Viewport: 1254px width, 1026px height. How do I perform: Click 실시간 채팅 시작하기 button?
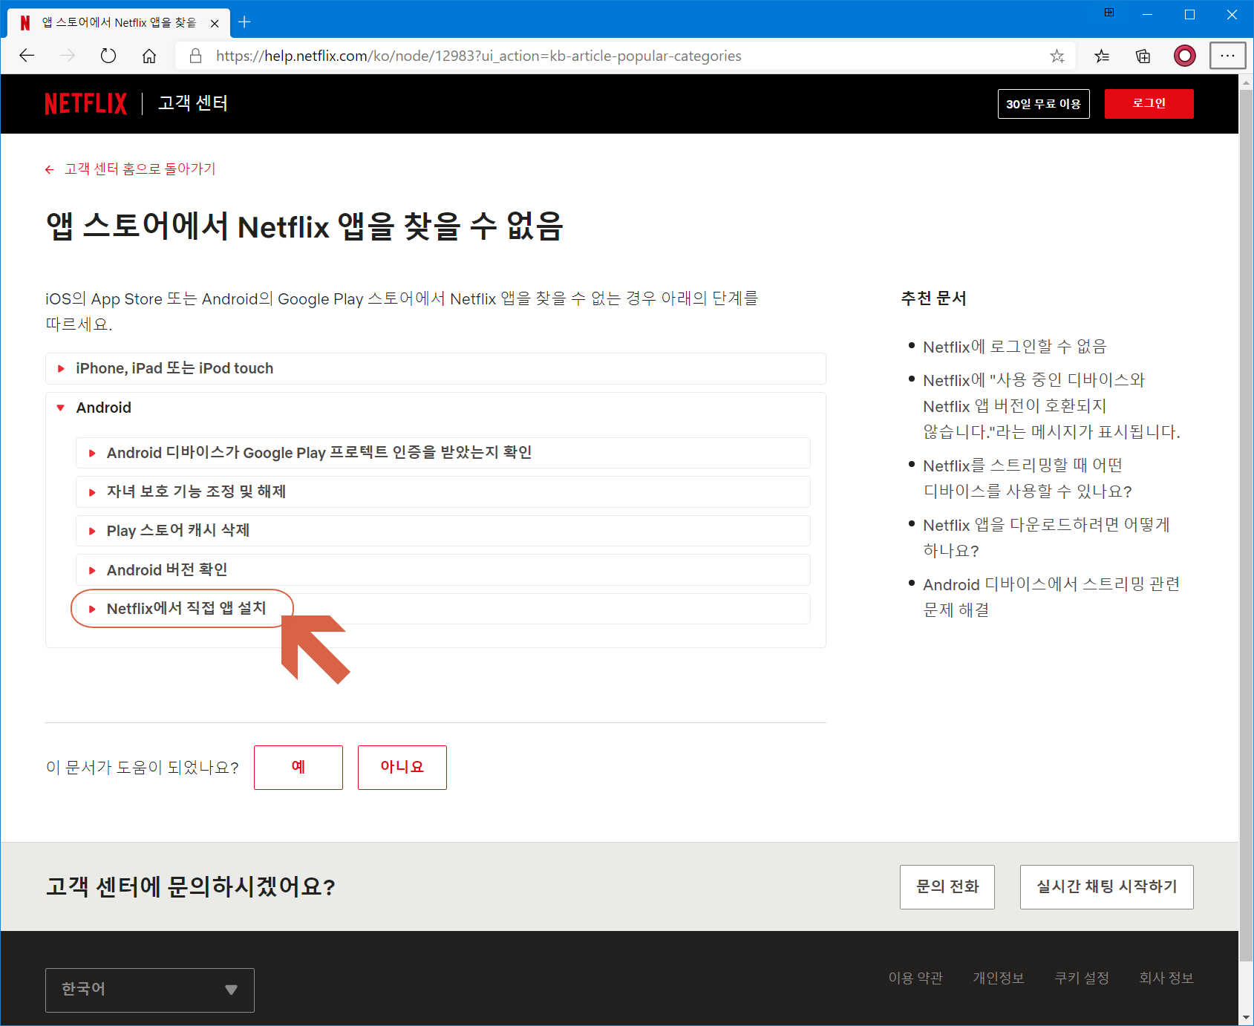point(1107,887)
